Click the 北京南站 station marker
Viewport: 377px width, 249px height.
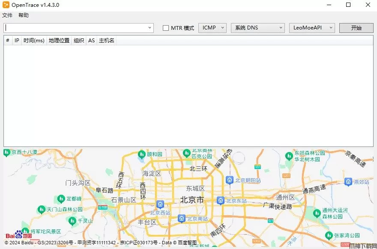point(182,219)
